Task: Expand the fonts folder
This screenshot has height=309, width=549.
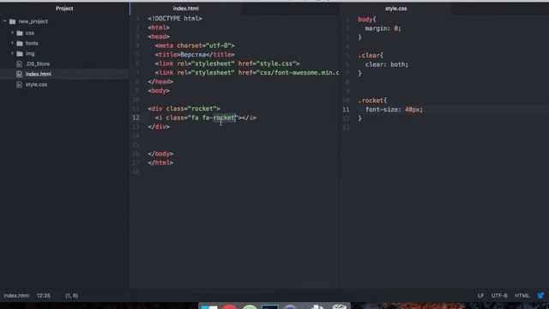Action: pos(12,43)
